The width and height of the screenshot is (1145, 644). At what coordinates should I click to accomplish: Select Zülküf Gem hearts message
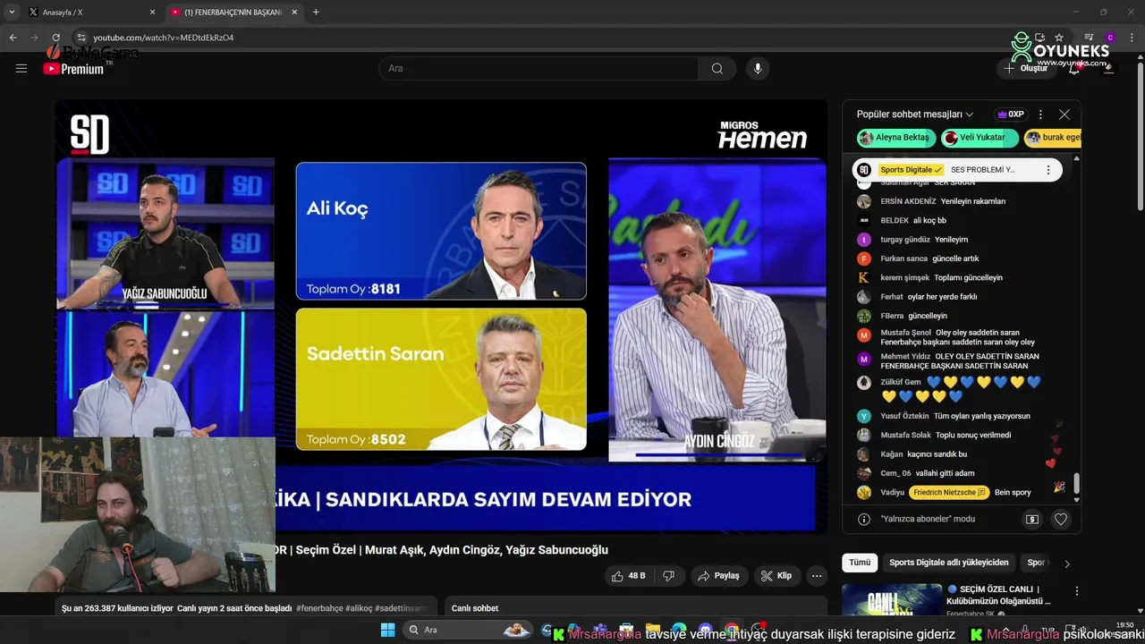pyautogui.click(x=962, y=389)
